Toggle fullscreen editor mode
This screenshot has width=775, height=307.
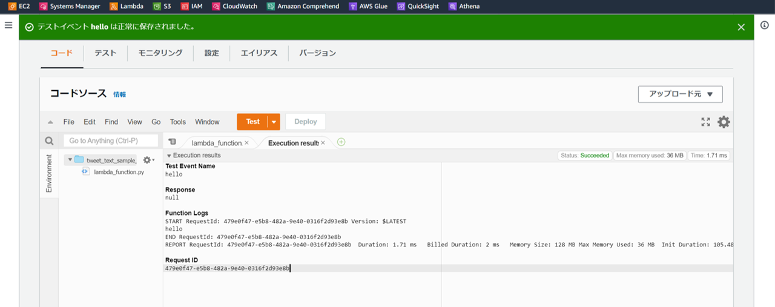[705, 122]
